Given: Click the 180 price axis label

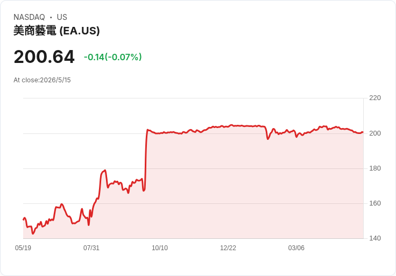Looking at the screenshot, I should 375,168.
